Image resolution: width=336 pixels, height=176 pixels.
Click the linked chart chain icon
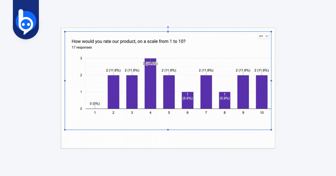pyautogui.click(x=261, y=36)
